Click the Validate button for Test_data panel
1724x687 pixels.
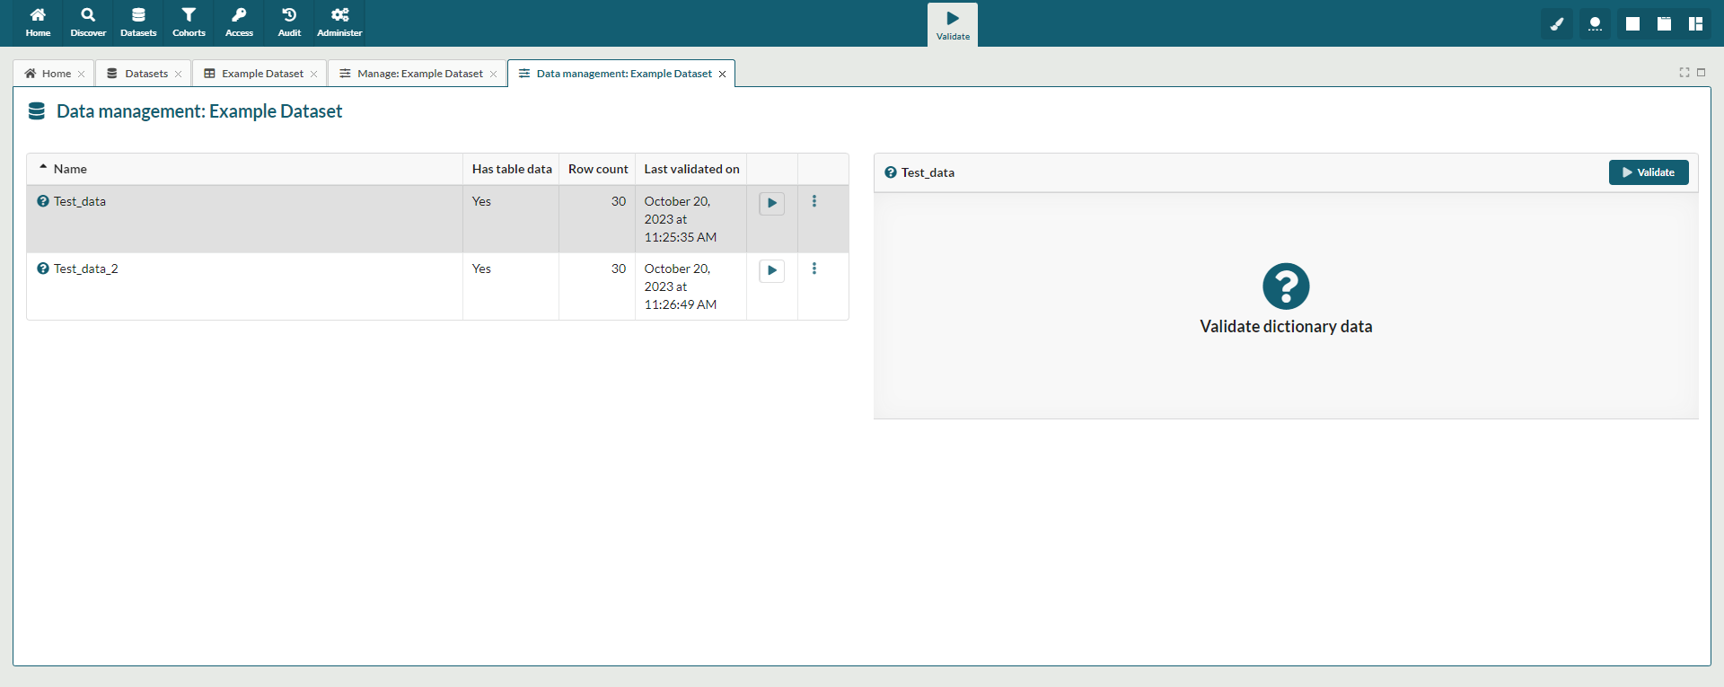coord(1648,172)
